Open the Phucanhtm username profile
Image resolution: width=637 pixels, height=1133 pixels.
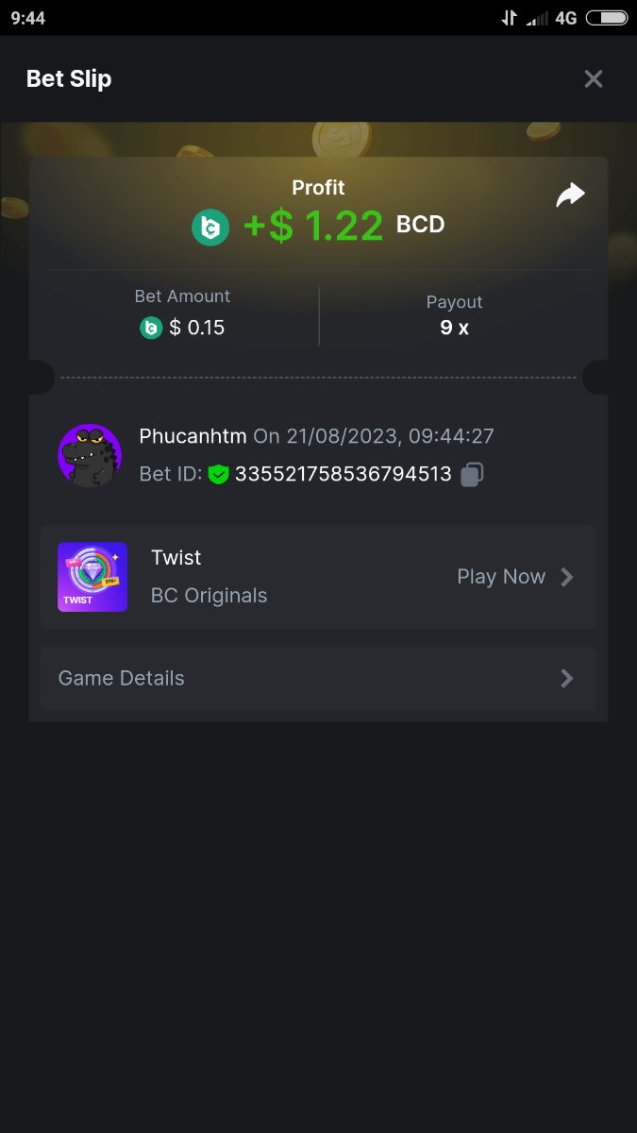click(193, 436)
